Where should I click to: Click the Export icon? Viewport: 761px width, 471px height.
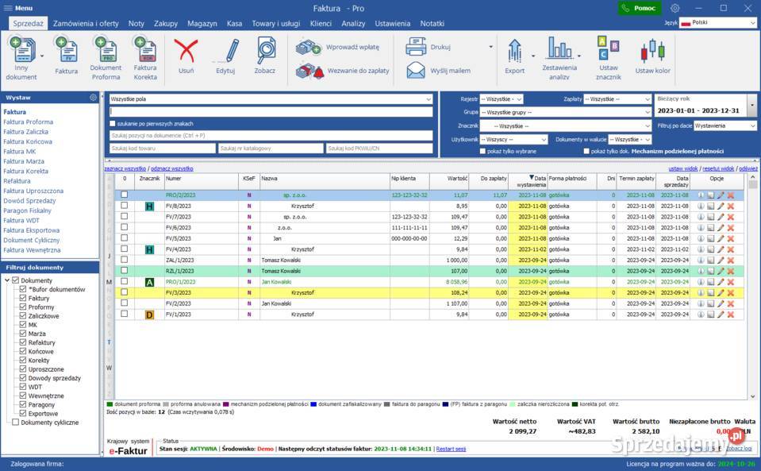pyautogui.click(x=514, y=49)
